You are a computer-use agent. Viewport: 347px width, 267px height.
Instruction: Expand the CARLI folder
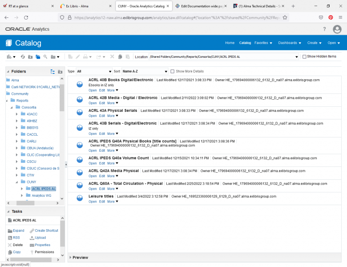pyautogui.click(x=16, y=141)
